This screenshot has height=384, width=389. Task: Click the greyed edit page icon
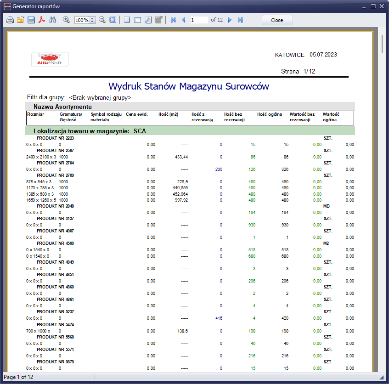[158, 20]
